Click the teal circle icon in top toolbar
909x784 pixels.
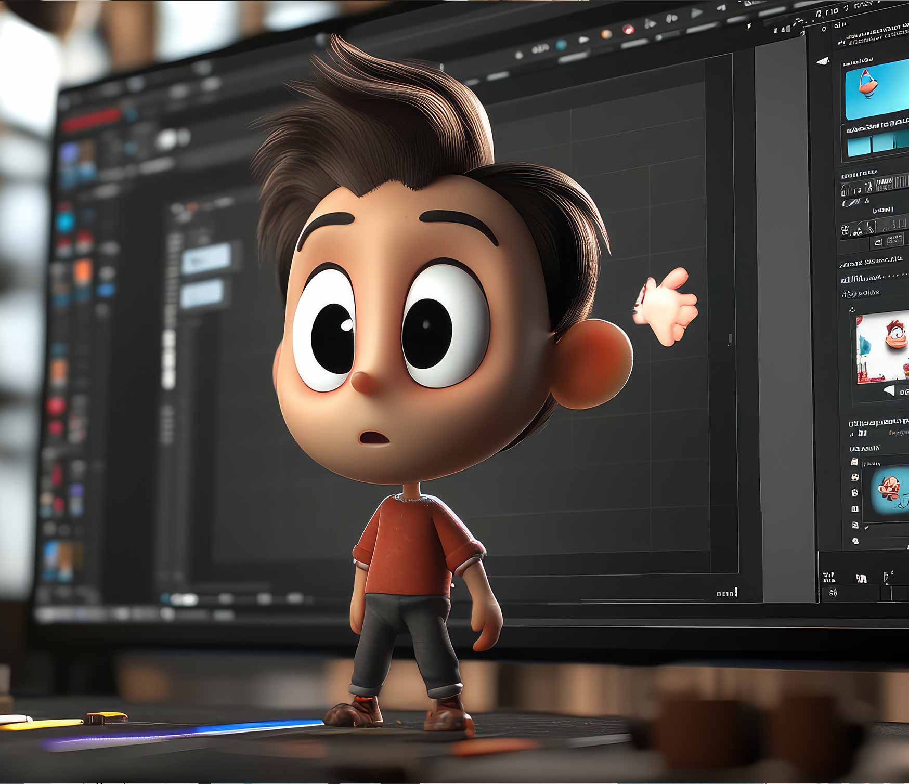[561, 45]
